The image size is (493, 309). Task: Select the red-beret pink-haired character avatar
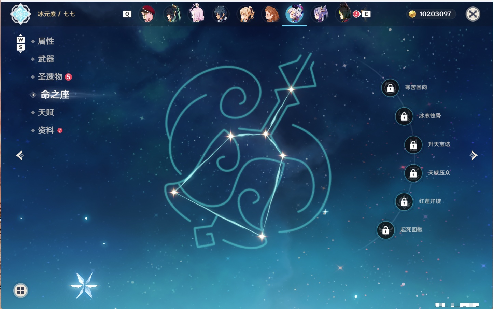click(x=147, y=14)
